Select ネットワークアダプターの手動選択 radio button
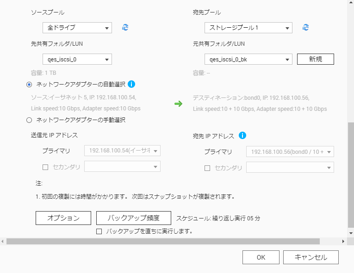 pyautogui.click(x=30, y=120)
